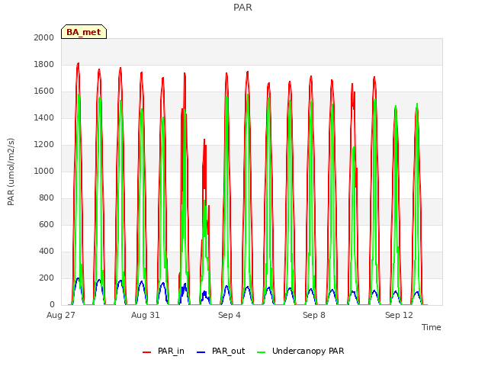Click the 1200 y-axis tick label

click(44, 144)
